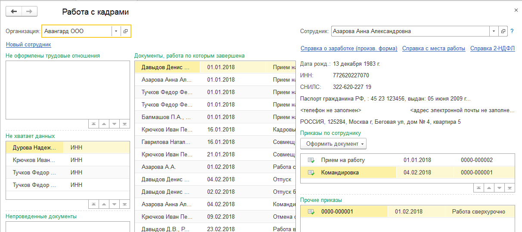Click адрес электронной почты не заполнен placeholder
This screenshot has width=522, height=232.
tap(463, 110)
